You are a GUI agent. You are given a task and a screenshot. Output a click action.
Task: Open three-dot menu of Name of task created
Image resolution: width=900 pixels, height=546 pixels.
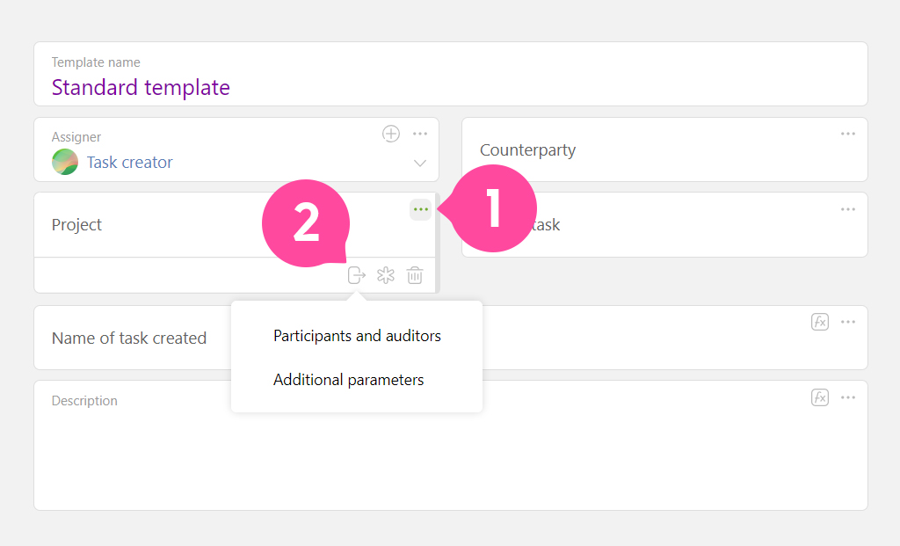848,322
